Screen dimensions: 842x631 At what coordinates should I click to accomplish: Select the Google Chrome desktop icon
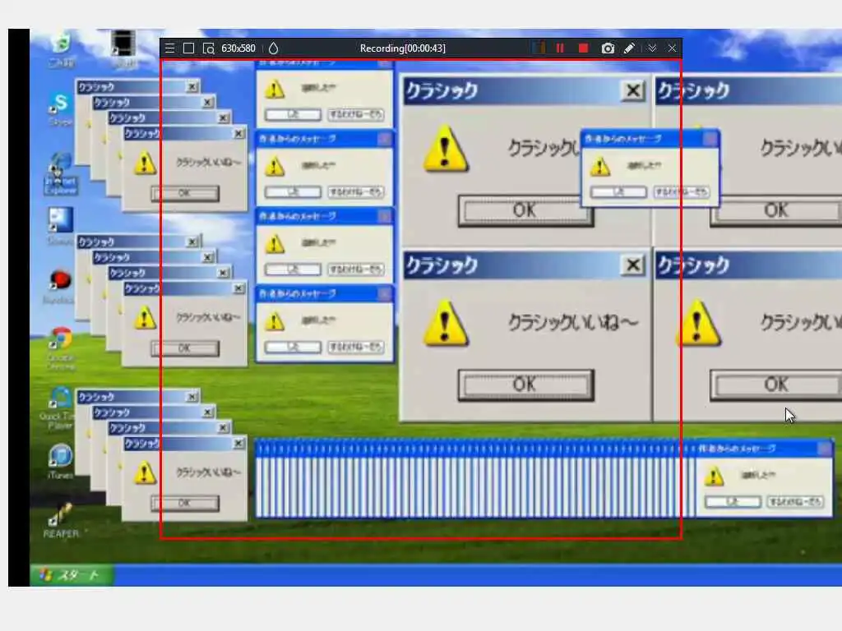click(x=61, y=348)
